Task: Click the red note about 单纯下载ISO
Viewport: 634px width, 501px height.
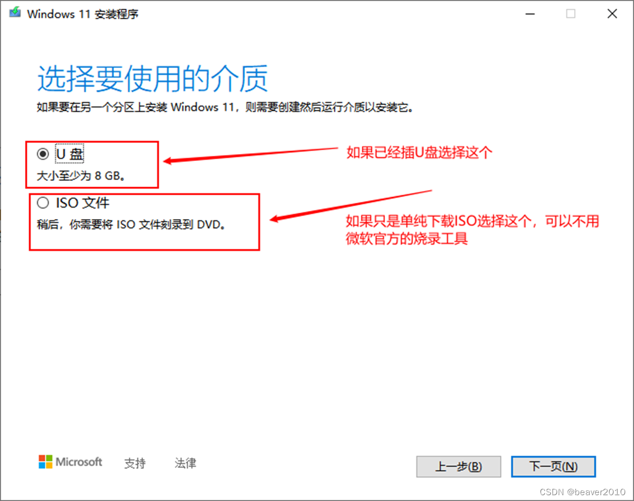Action: (472, 230)
